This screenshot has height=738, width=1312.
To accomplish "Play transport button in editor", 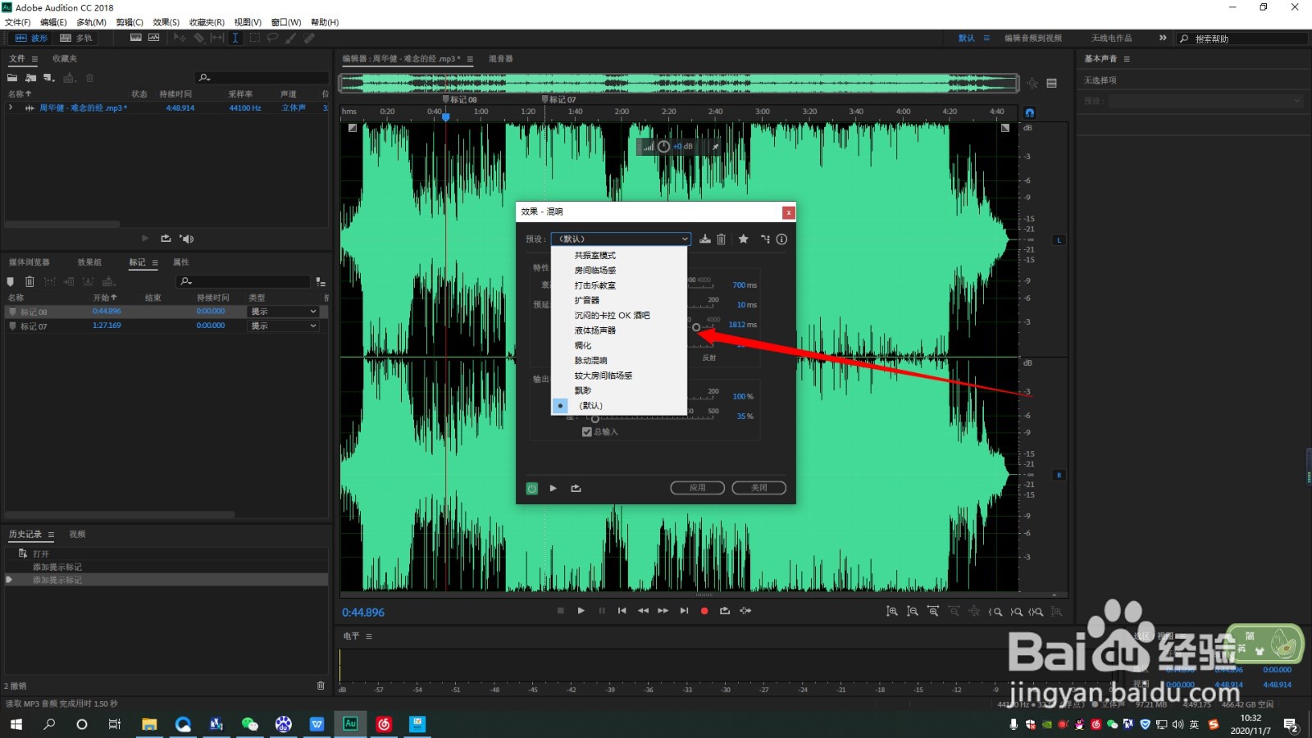I will (x=581, y=611).
